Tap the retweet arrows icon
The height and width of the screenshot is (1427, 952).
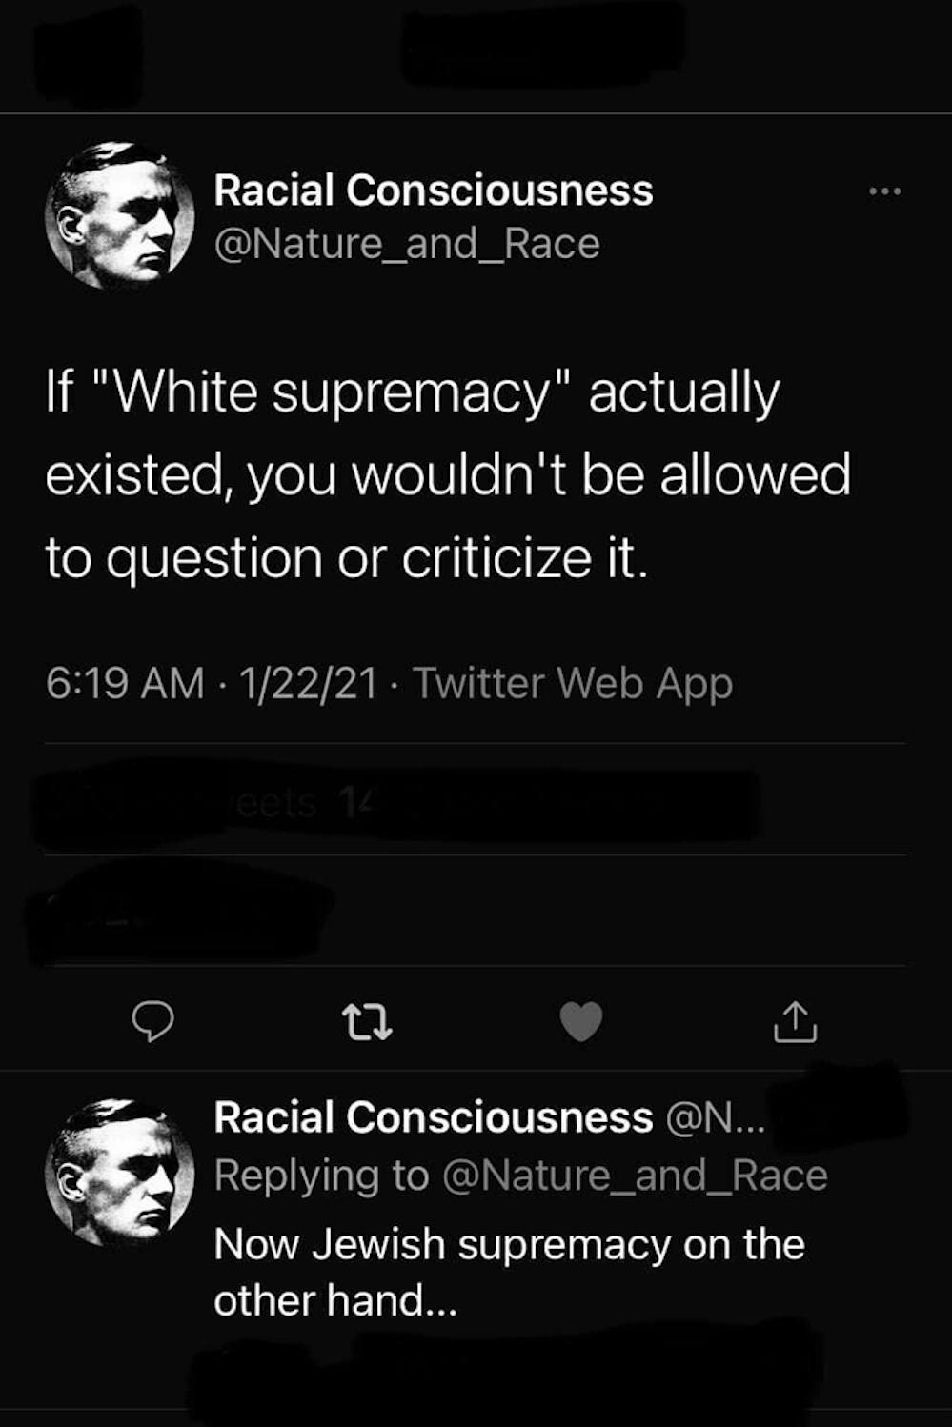pyautogui.click(x=367, y=1022)
